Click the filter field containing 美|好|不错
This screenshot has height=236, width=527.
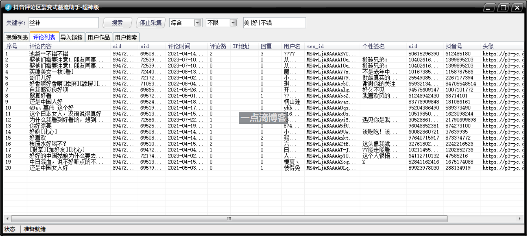point(274,23)
